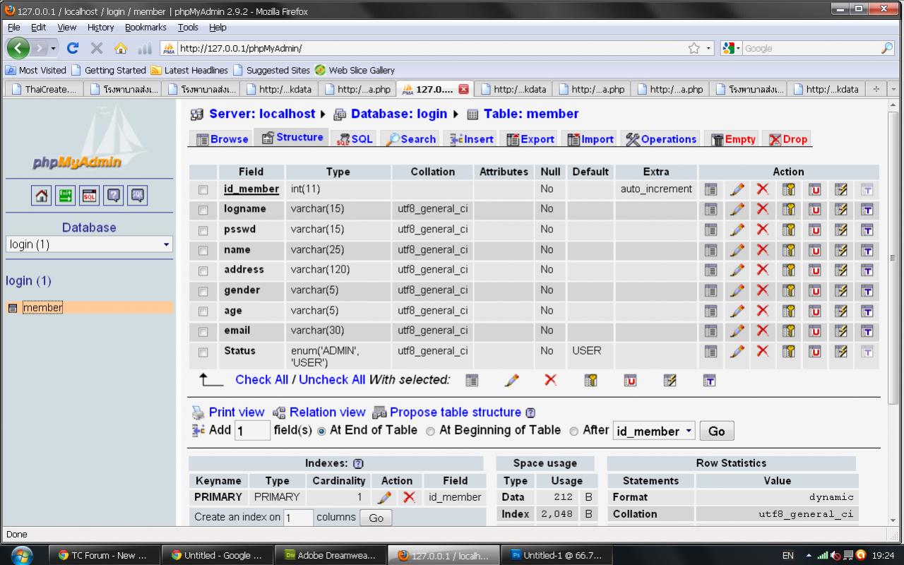Click index icon for age row
This screenshot has width=904, height=565.
pos(840,311)
